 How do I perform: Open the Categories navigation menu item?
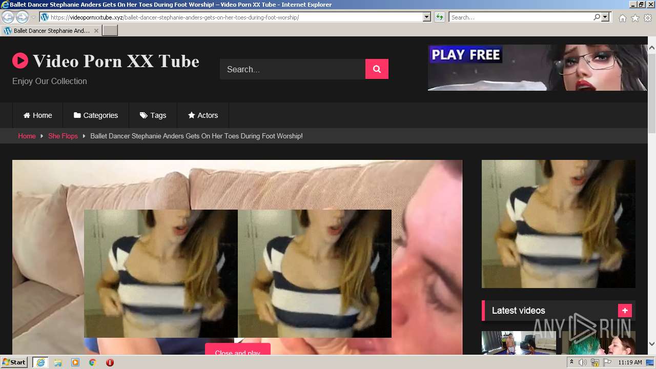[x=96, y=115]
